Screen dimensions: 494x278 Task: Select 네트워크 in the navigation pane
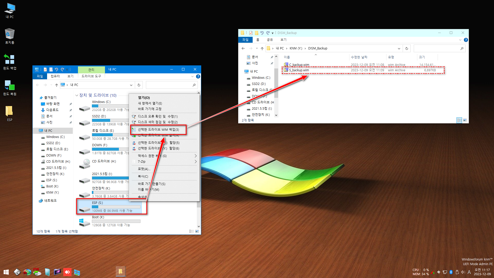pyautogui.click(x=50, y=201)
